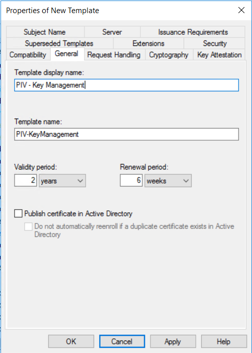This screenshot has width=252, height=353.
Task: Confirm with the OK button
Action: (71, 341)
